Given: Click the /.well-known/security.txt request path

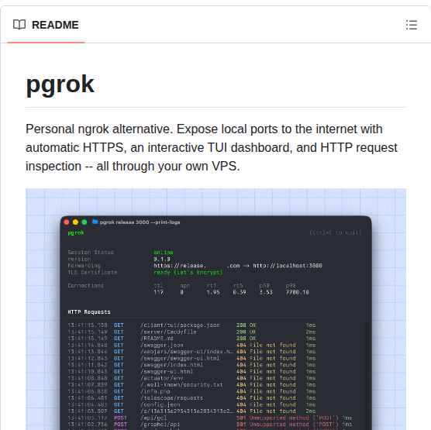Looking at the screenshot, I should 181,384.
